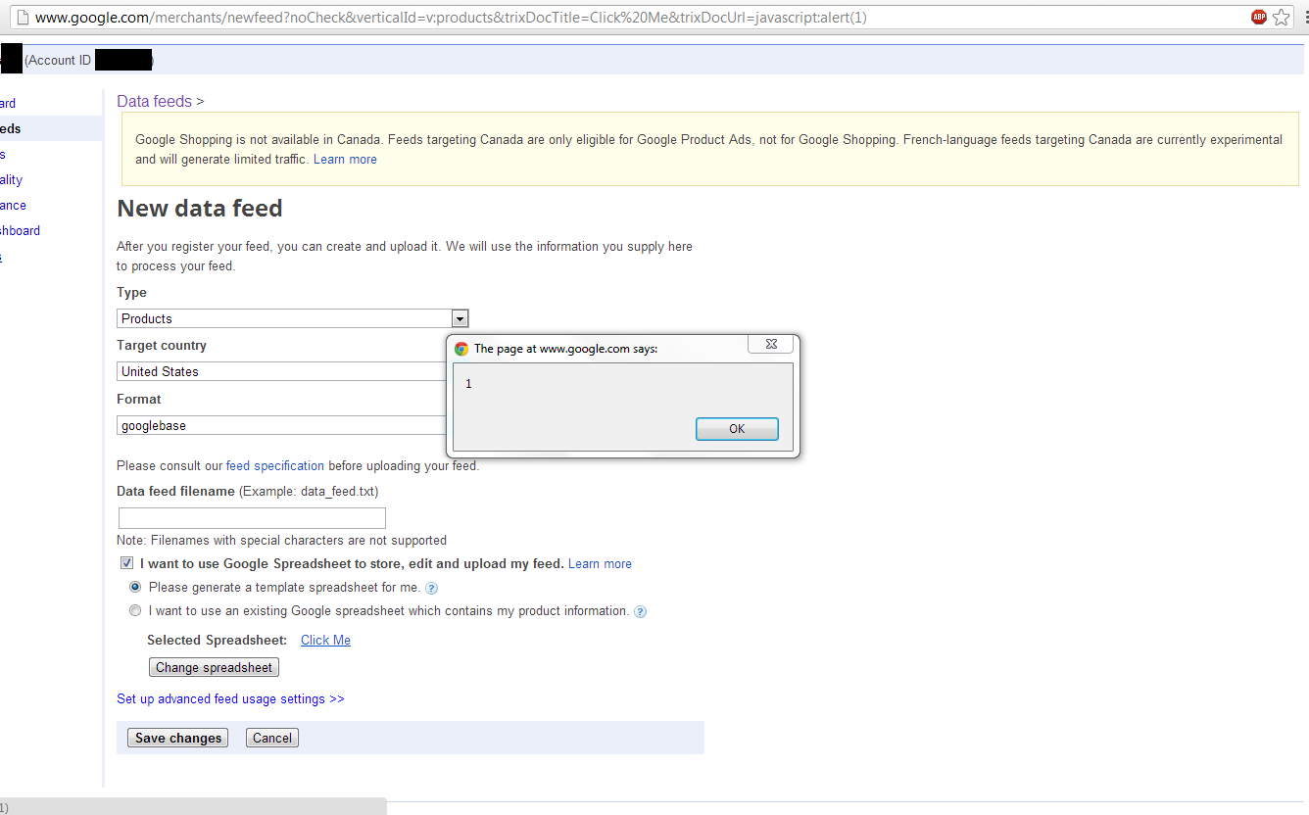Select 'use an existing Google spreadsheet' radio
1309x815 pixels.
coord(135,610)
